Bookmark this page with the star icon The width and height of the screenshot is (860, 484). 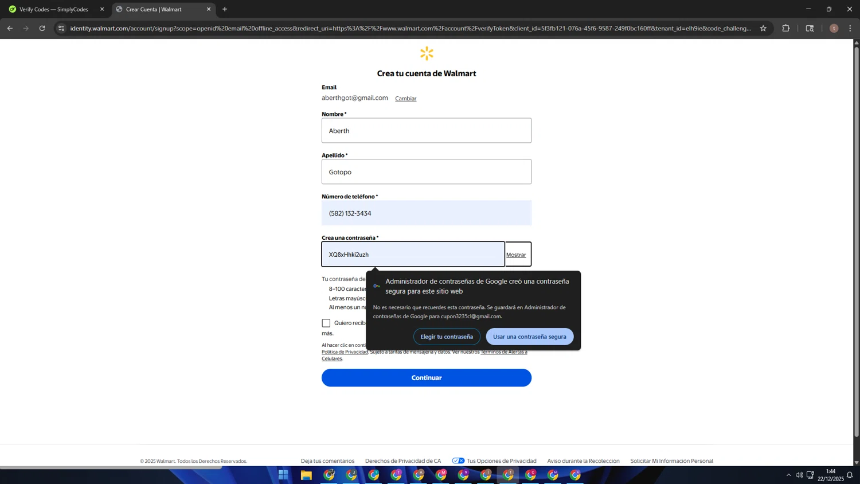[763, 28]
